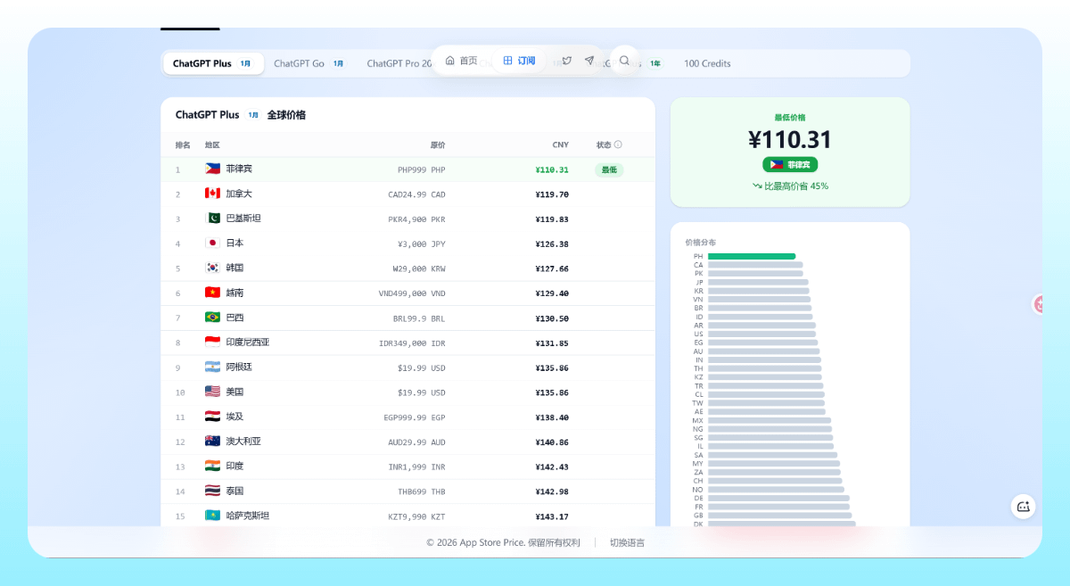This screenshot has height=586, width=1070.
Task: Click the 排名 column header
Action: coord(183,144)
